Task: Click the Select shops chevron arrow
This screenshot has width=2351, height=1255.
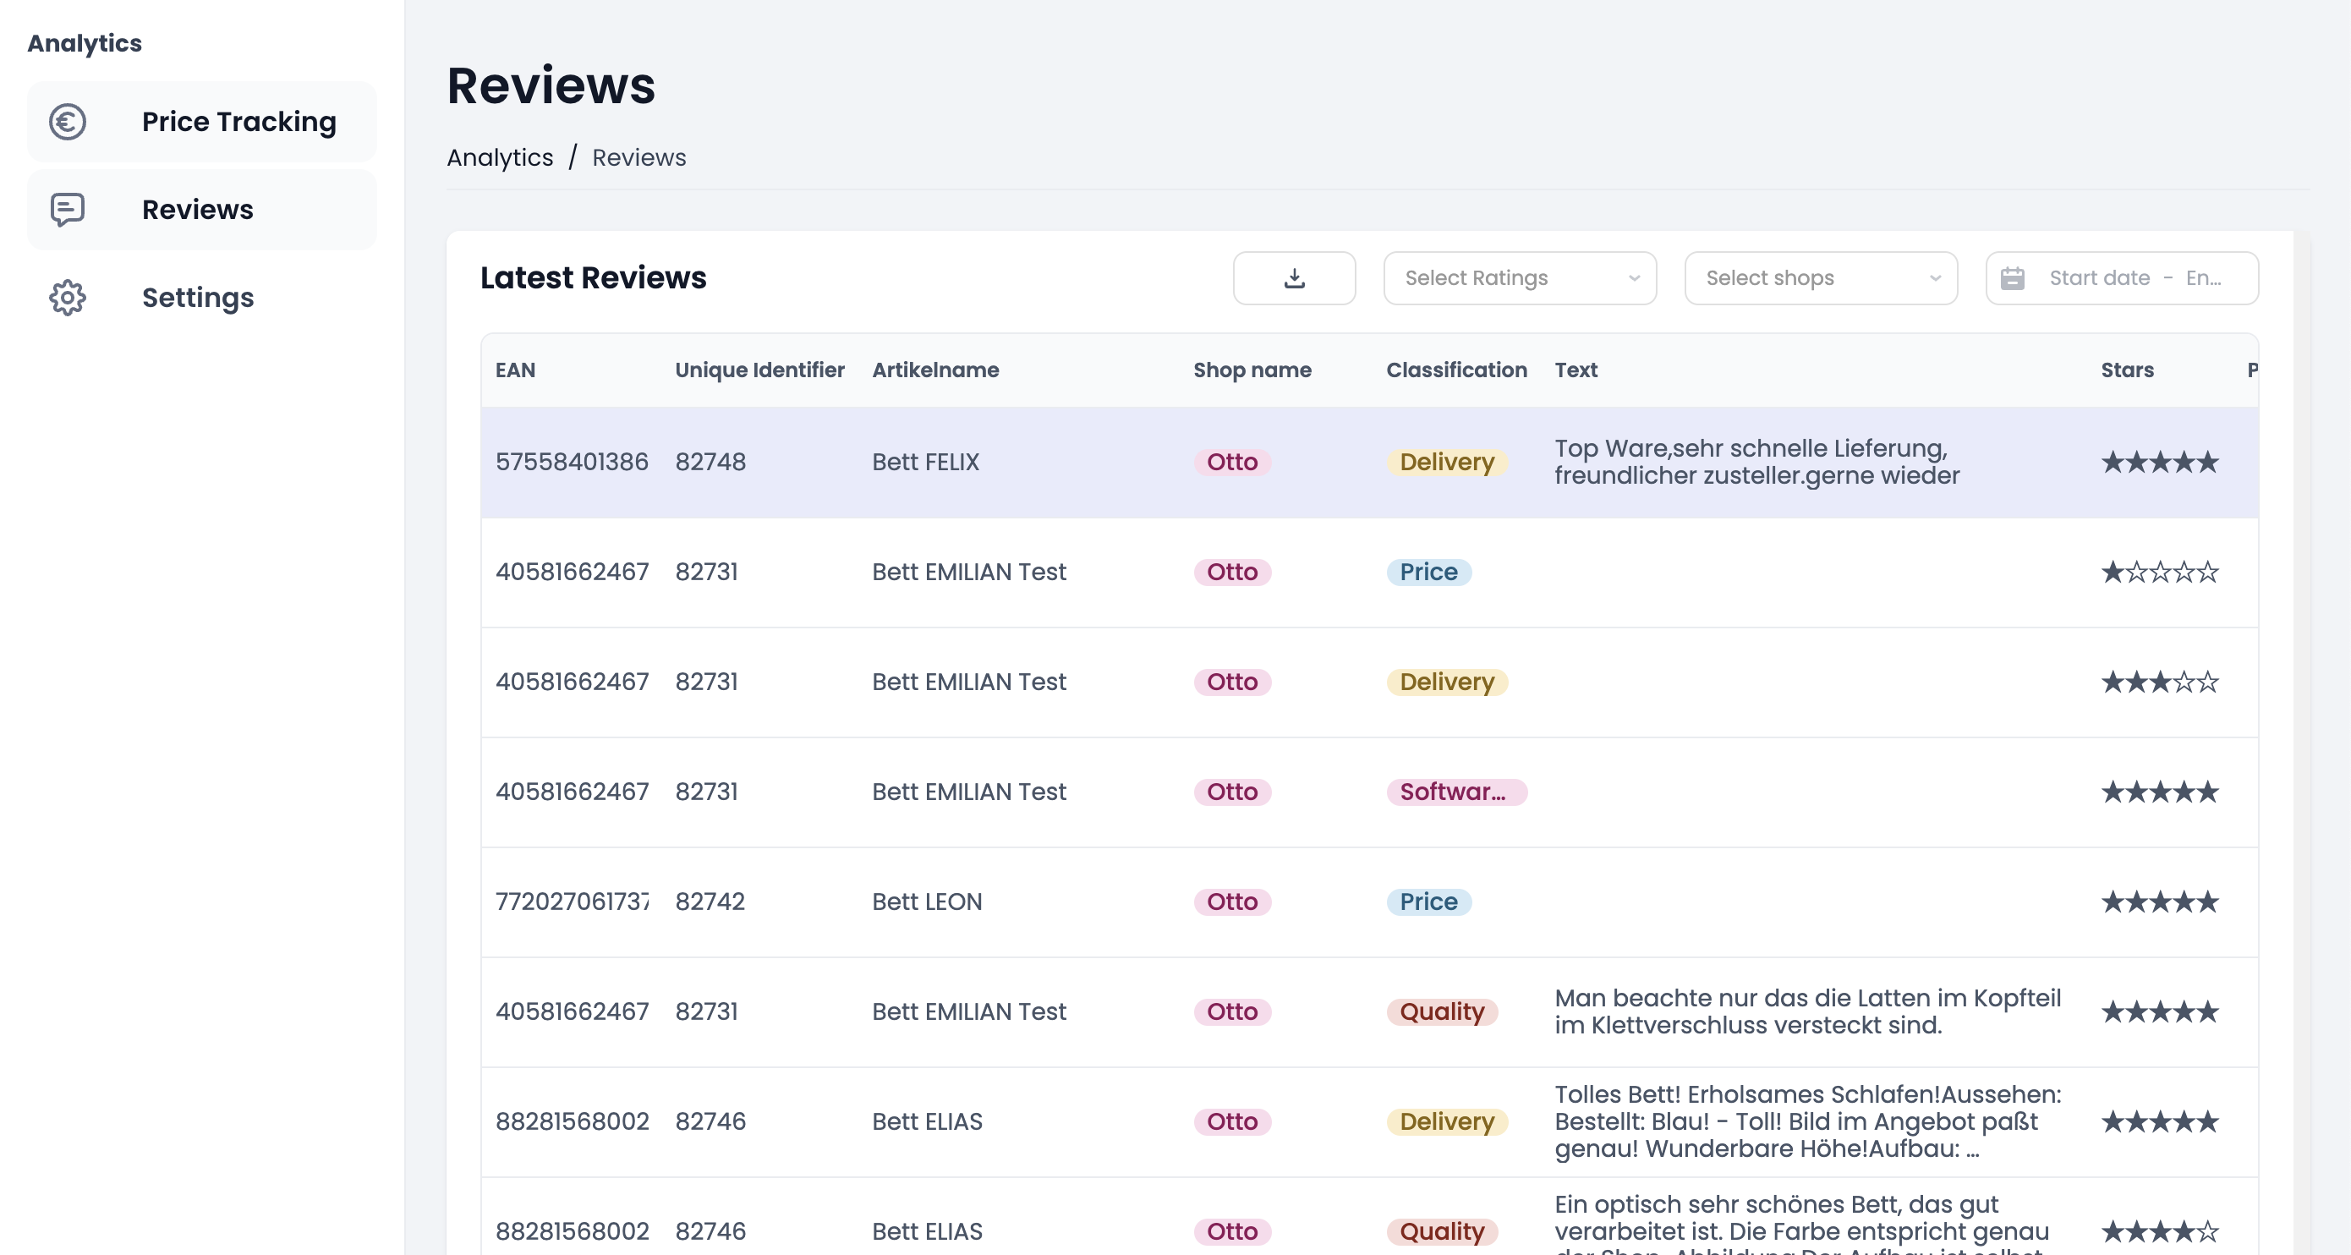Action: (x=1935, y=278)
